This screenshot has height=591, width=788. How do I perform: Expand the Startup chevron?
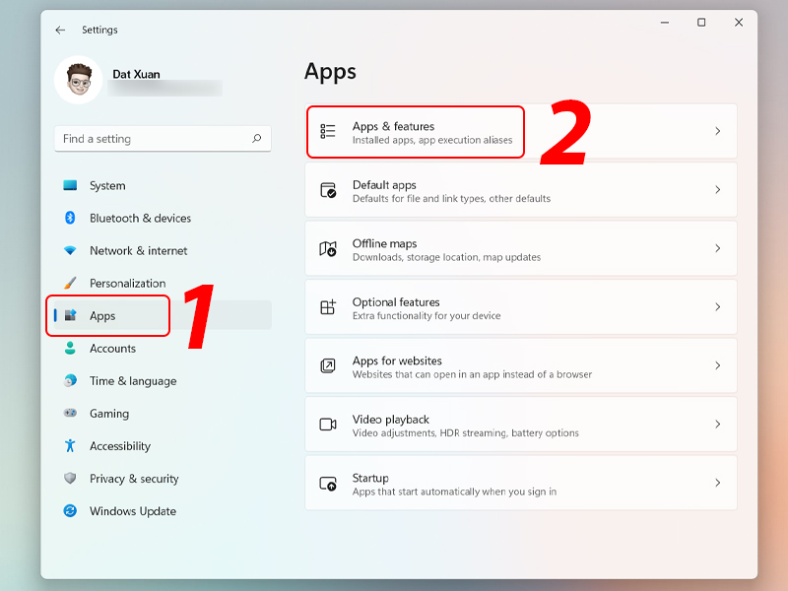[718, 483]
